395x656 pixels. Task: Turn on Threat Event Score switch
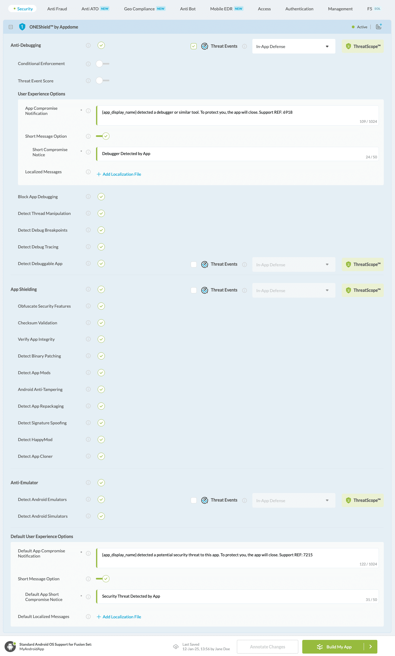pyautogui.click(x=102, y=81)
